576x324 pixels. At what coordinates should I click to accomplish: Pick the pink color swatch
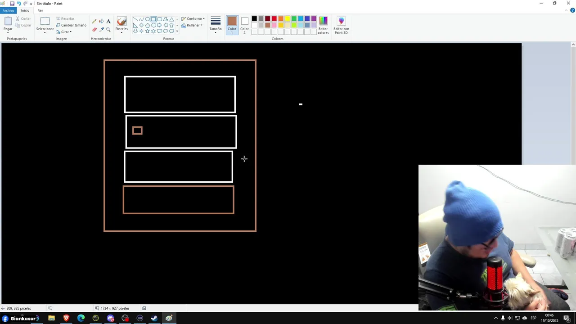tap(274, 25)
